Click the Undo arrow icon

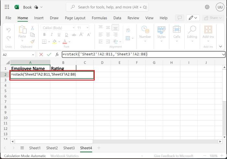click(x=8, y=30)
